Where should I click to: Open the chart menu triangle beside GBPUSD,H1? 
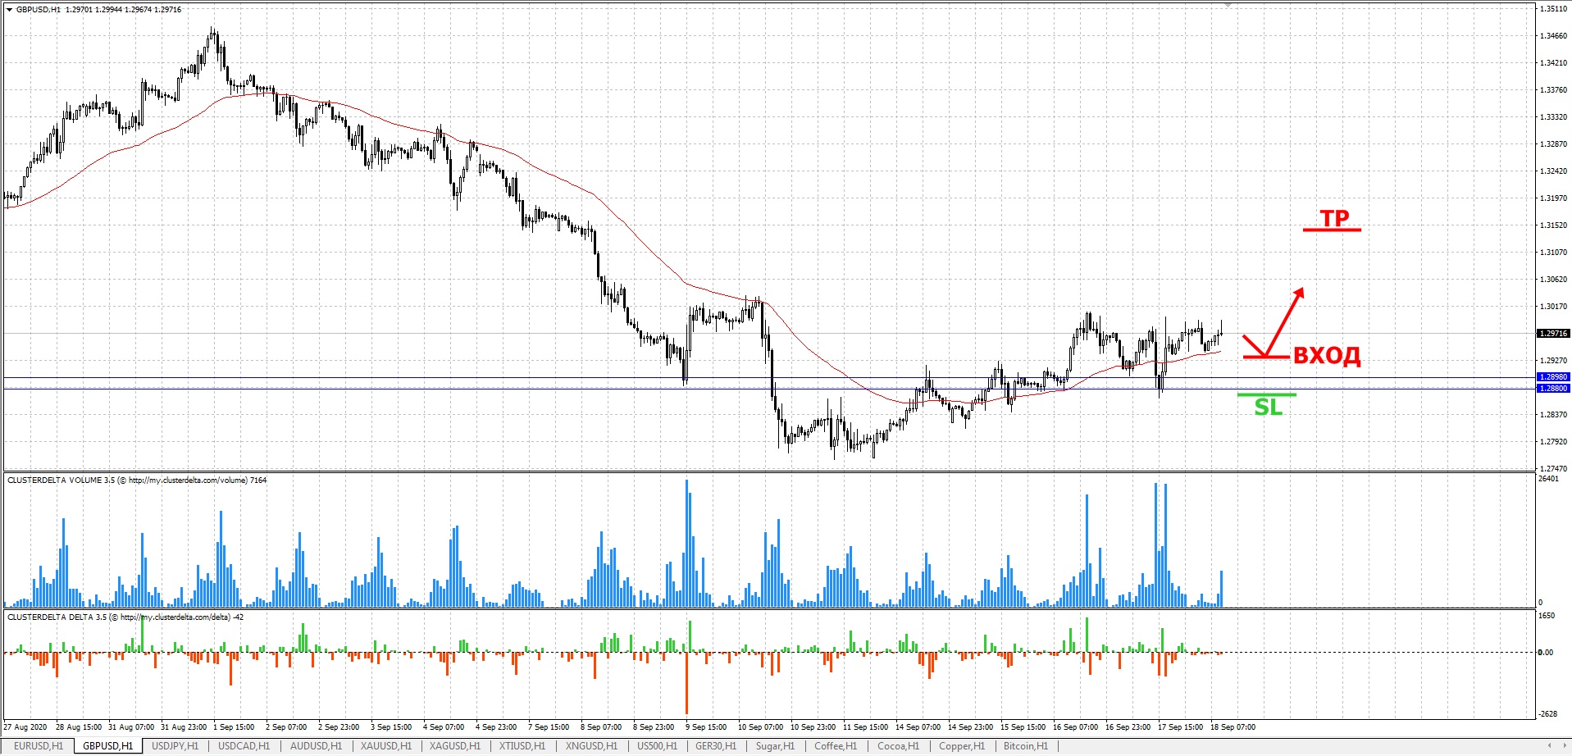coord(9,10)
